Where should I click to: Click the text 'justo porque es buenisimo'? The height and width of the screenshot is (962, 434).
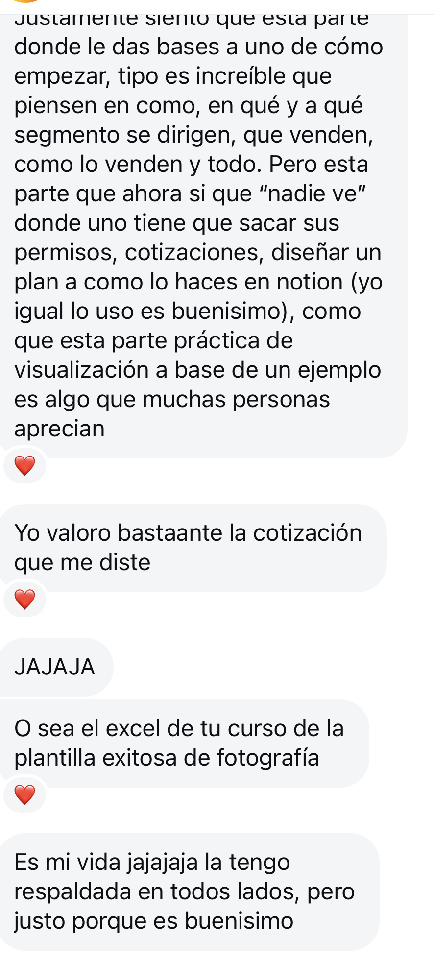[x=154, y=921]
